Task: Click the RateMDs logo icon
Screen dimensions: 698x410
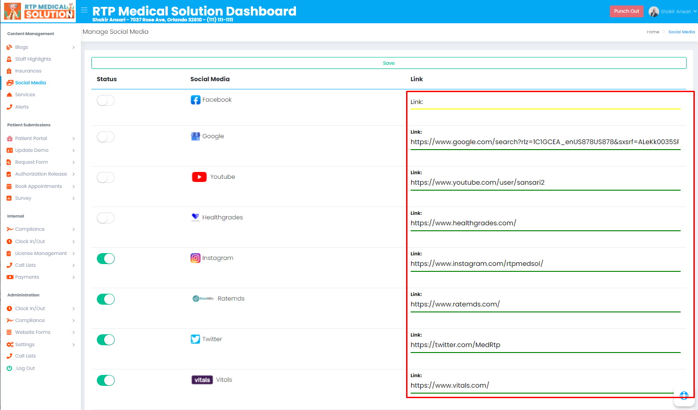Action: coord(203,299)
